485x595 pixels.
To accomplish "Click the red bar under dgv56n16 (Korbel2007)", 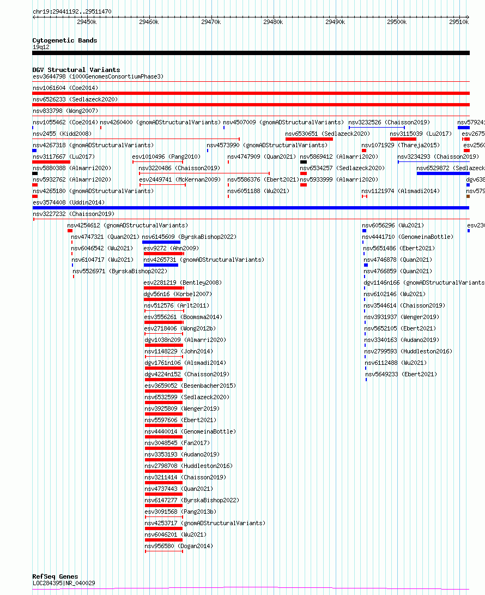I will (167, 299).
